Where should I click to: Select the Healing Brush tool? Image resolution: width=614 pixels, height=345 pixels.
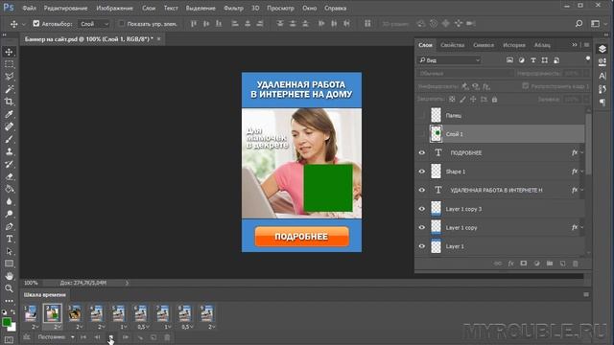coord(9,126)
